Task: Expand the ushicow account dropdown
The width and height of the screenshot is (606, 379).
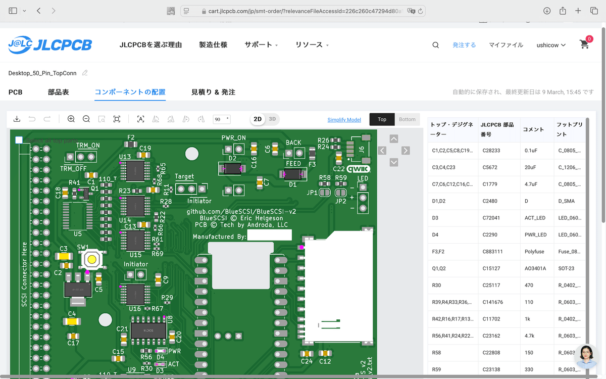Action: point(551,45)
